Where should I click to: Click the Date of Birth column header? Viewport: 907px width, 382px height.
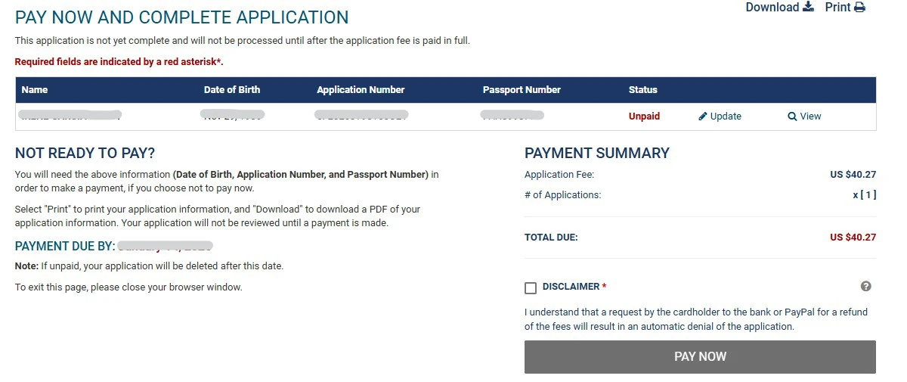click(x=232, y=90)
